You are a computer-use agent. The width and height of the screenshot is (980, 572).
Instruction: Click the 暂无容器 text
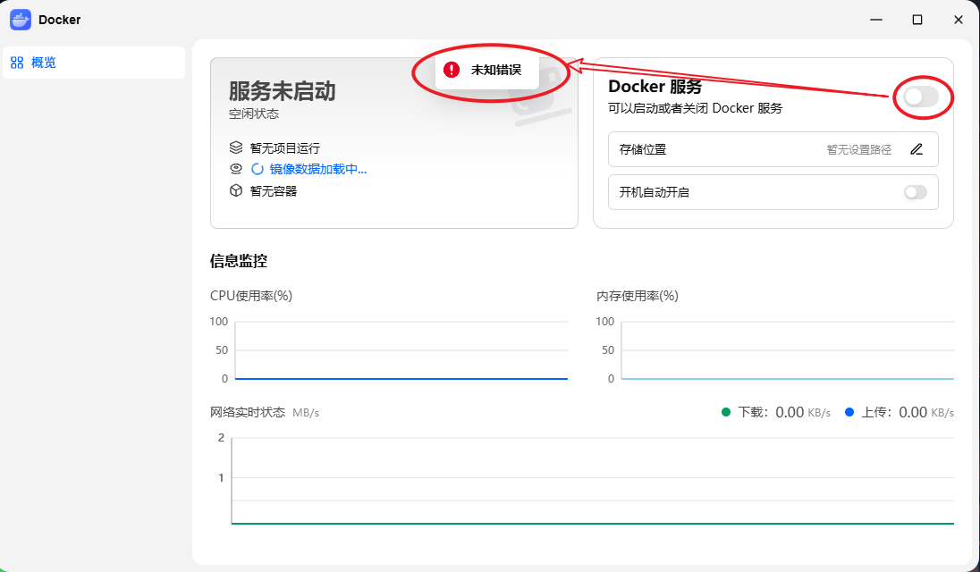pos(274,191)
